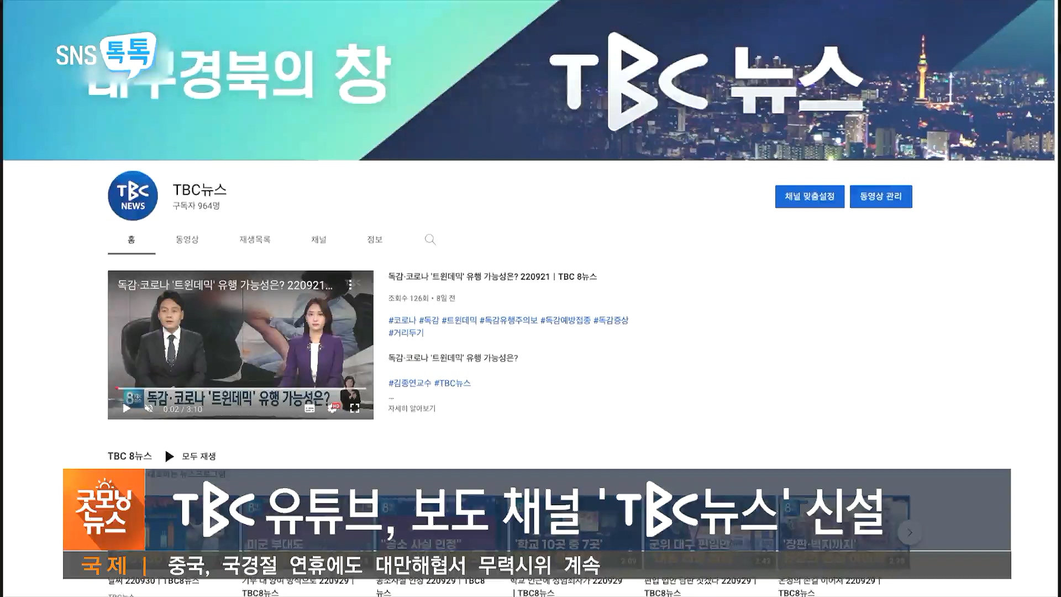Switch to the 홈 tab
Image resolution: width=1061 pixels, height=597 pixels.
[132, 239]
